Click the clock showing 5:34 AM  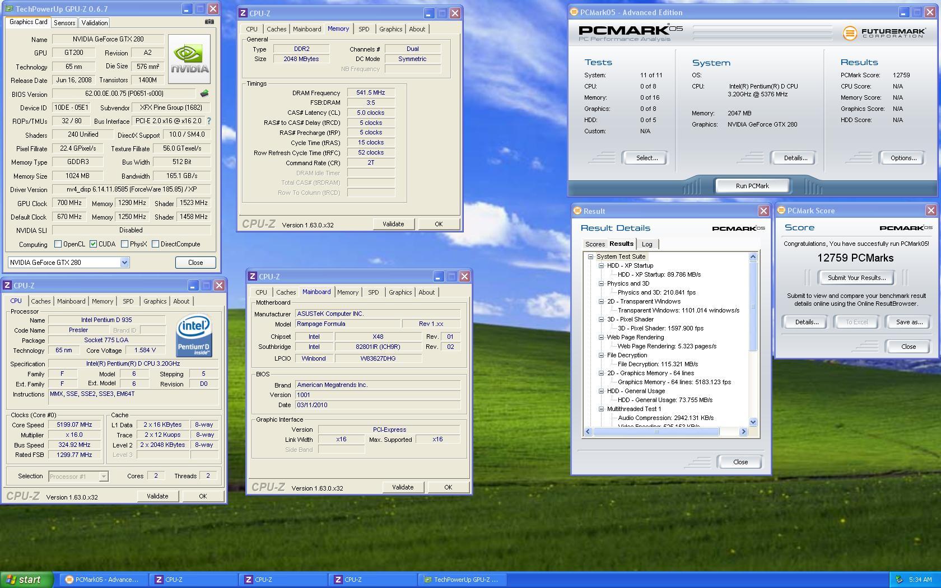[x=920, y=580]
